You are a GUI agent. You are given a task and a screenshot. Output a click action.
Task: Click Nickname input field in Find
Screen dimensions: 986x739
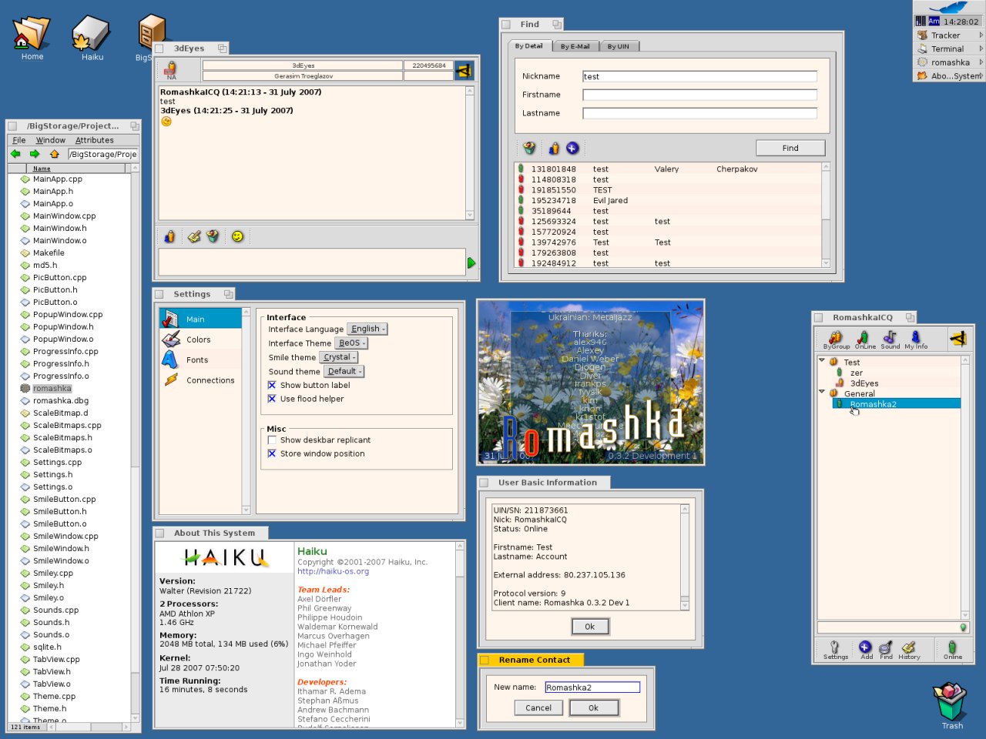(699, 76)
